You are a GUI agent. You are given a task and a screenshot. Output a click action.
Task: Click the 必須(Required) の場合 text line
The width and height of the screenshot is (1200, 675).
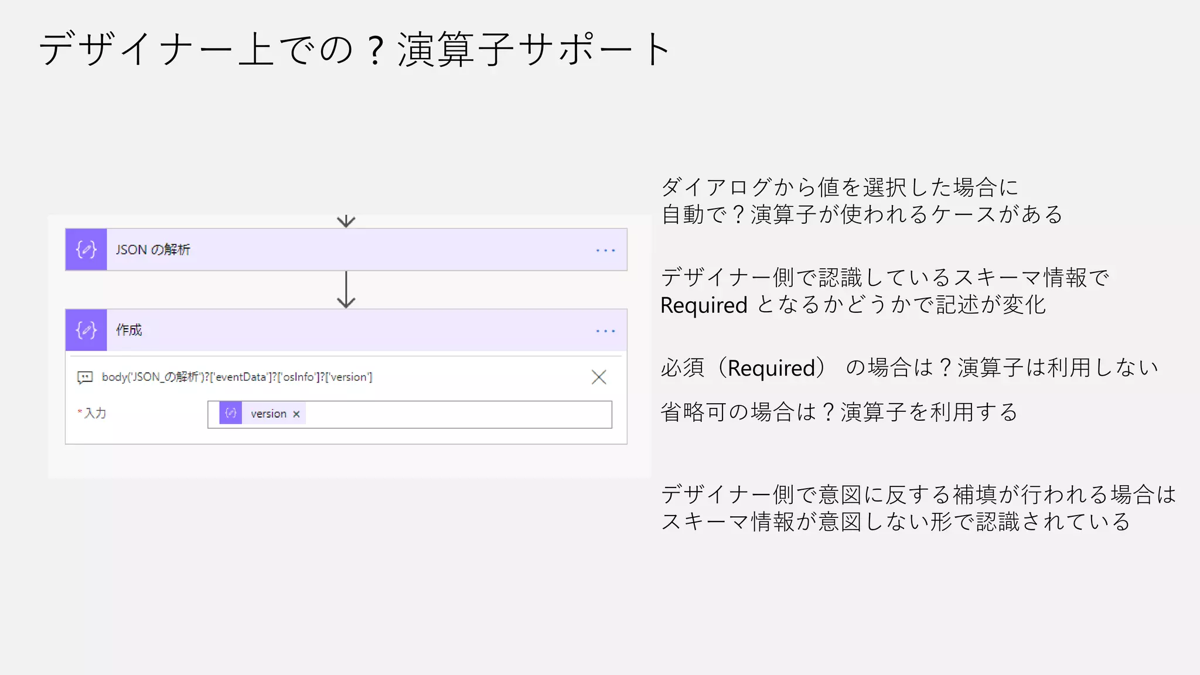909,368
